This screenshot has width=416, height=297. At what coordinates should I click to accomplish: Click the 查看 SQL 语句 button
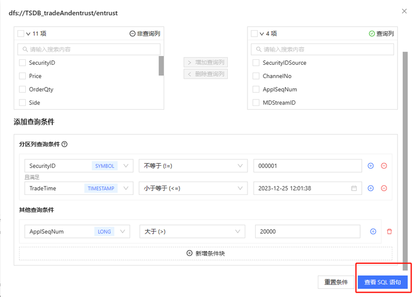(x=383, y=282)
